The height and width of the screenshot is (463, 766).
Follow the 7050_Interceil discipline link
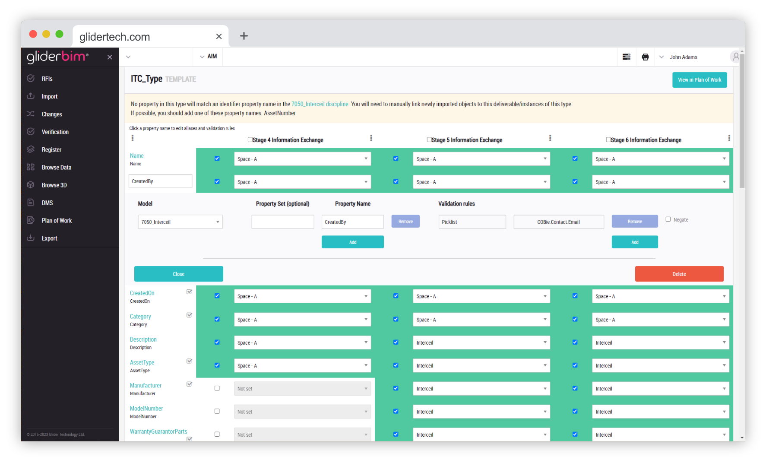(x=320, y=104)
